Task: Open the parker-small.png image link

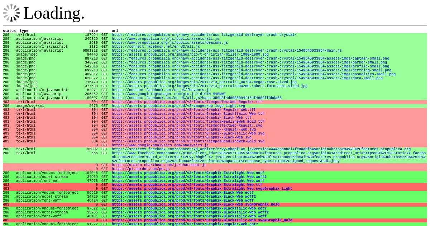Action: point(249,62)
